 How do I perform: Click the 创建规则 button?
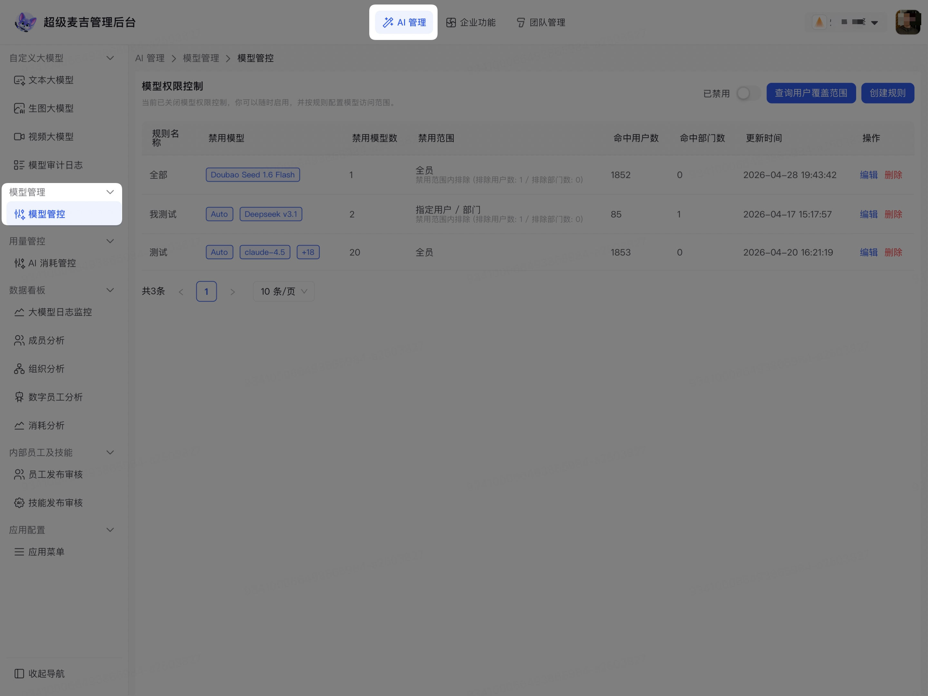point(888,93)
